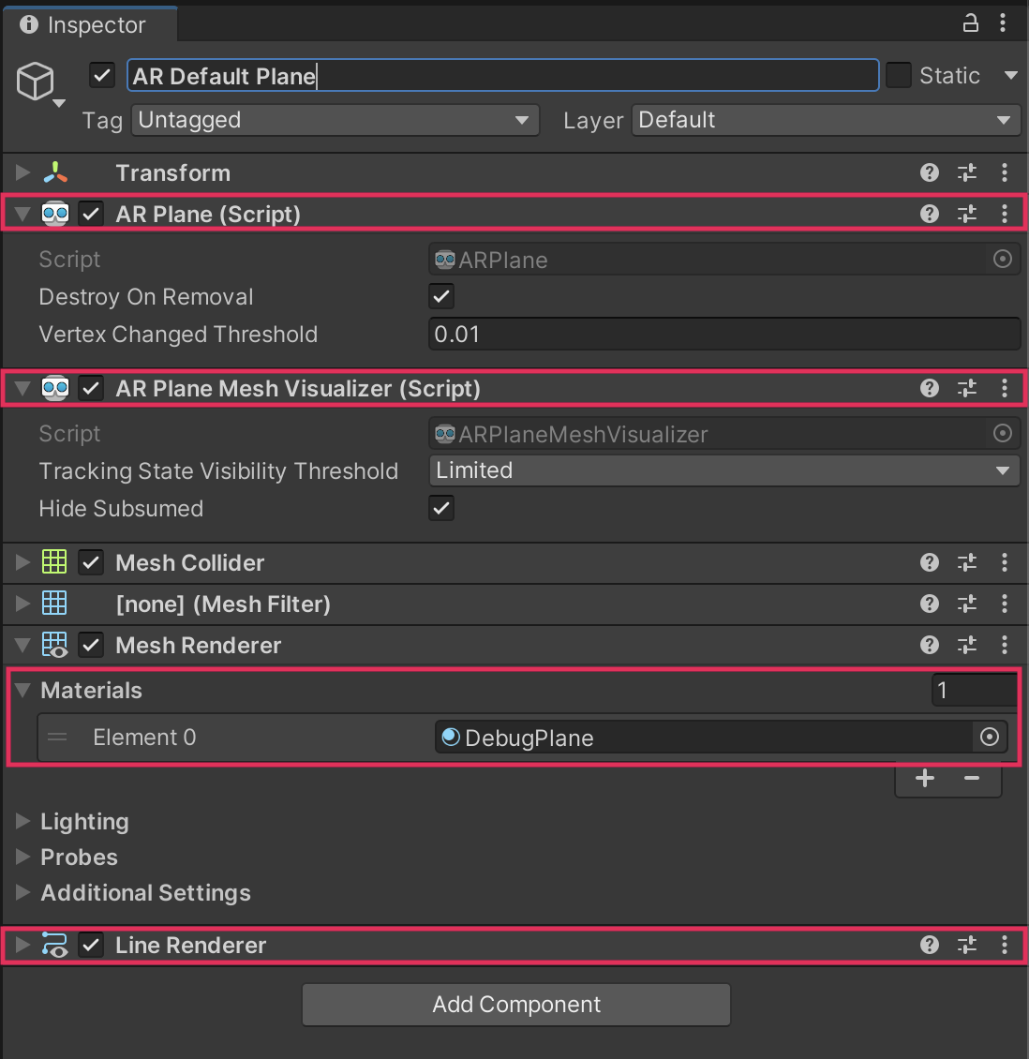Click the GameObject cube icon
The height and width of the screenshot is (1059, 1029).
click(x=36, y=82)
